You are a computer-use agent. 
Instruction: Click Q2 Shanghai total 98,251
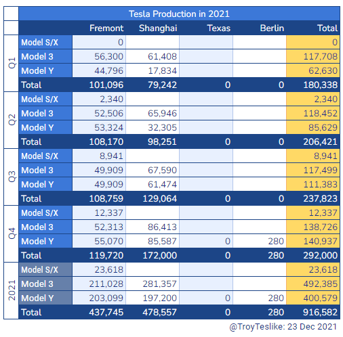pyautogui.click(x=153, y=141)
